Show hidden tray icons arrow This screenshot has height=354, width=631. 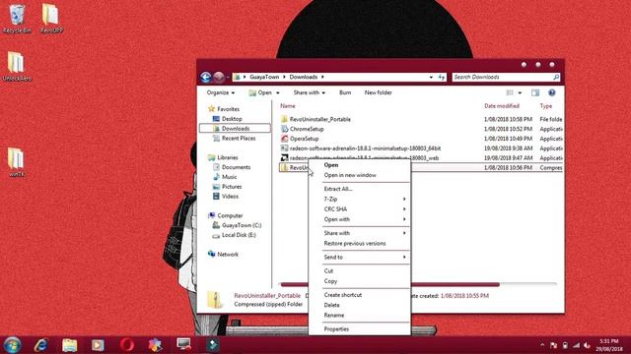(x=542, y=345)
